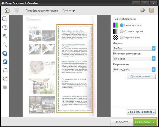Expand the Формат dropdown
The width and height of the screenshot is (159, 127).
click(154, 48)
